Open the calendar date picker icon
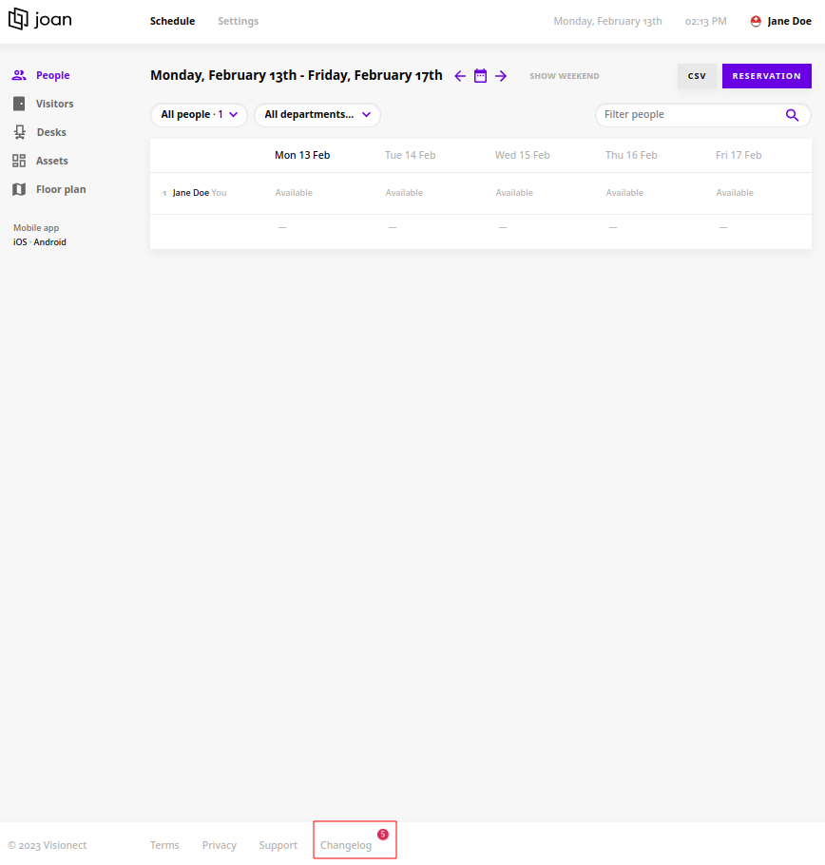The image size is (825, 865). (x=480, y=76)
